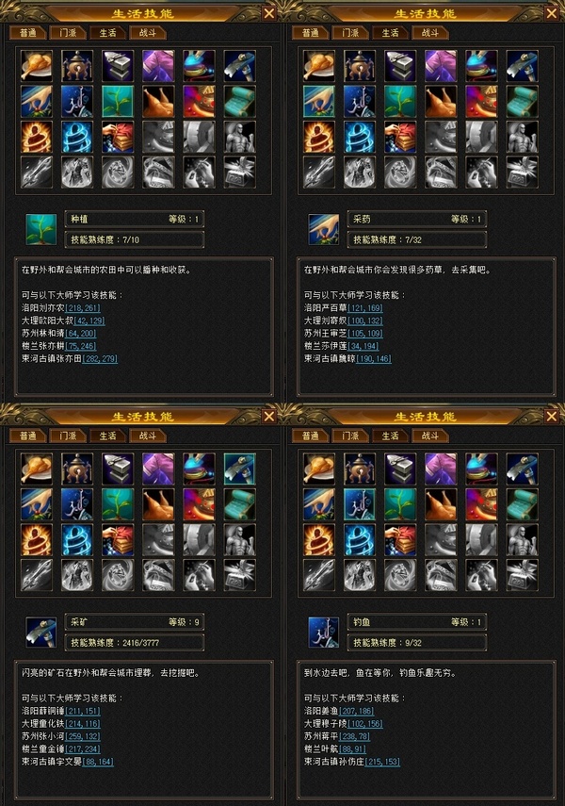Switch to 普通 tab in top-left panel

28,33
